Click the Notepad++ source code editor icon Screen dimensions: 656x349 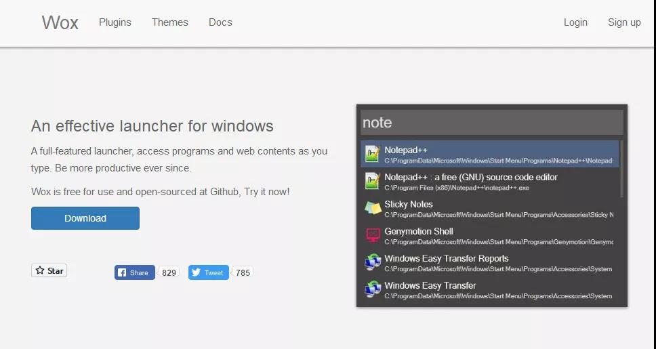[372, 181]
